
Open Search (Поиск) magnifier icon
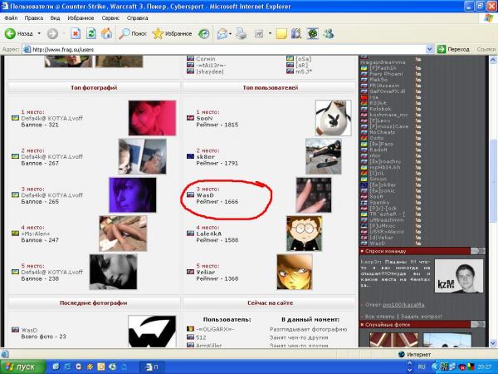pyautogui.click(x=124, y=33)
